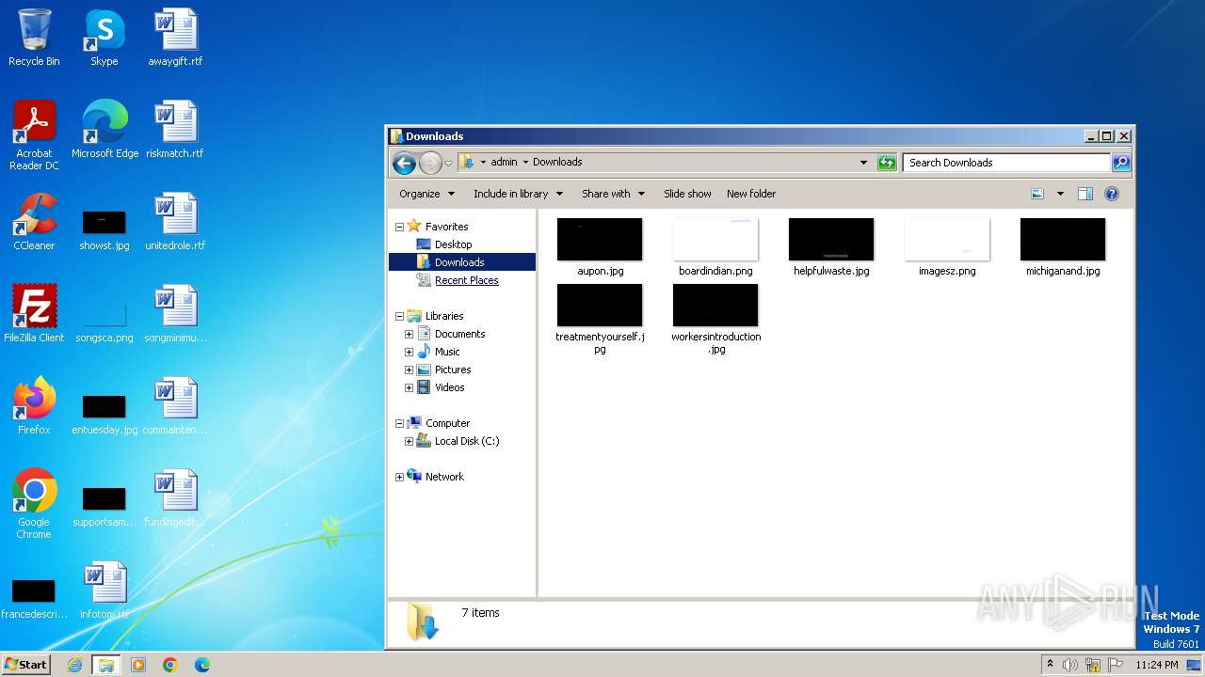Click the Start button
This screenshot has height=677, width=1205.
[25, 665]
